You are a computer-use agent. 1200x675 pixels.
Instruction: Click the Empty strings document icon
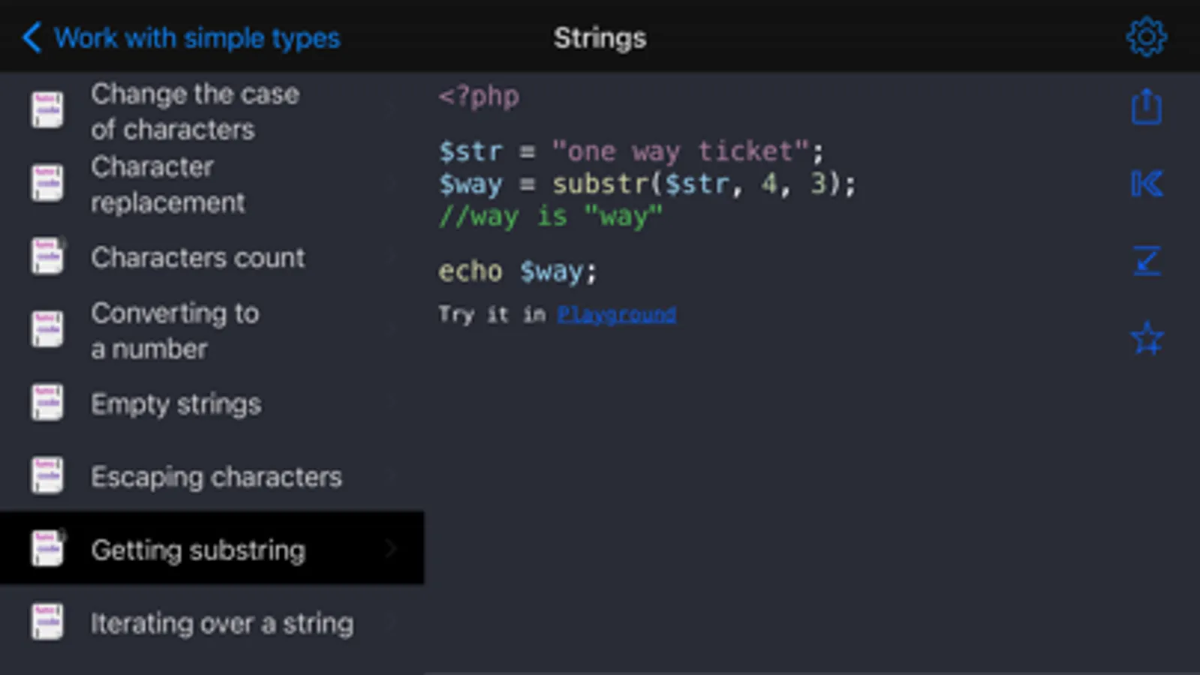click(47, 403)
